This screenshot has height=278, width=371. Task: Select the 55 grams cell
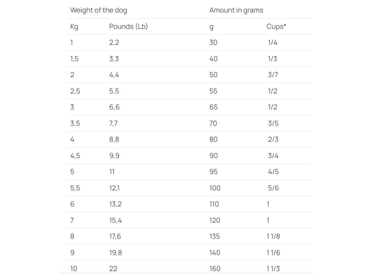pos(213,91)
